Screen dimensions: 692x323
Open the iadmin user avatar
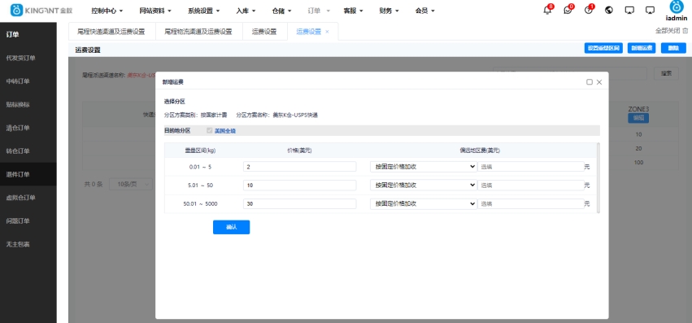pyautogui.click(x=676, y=7)
